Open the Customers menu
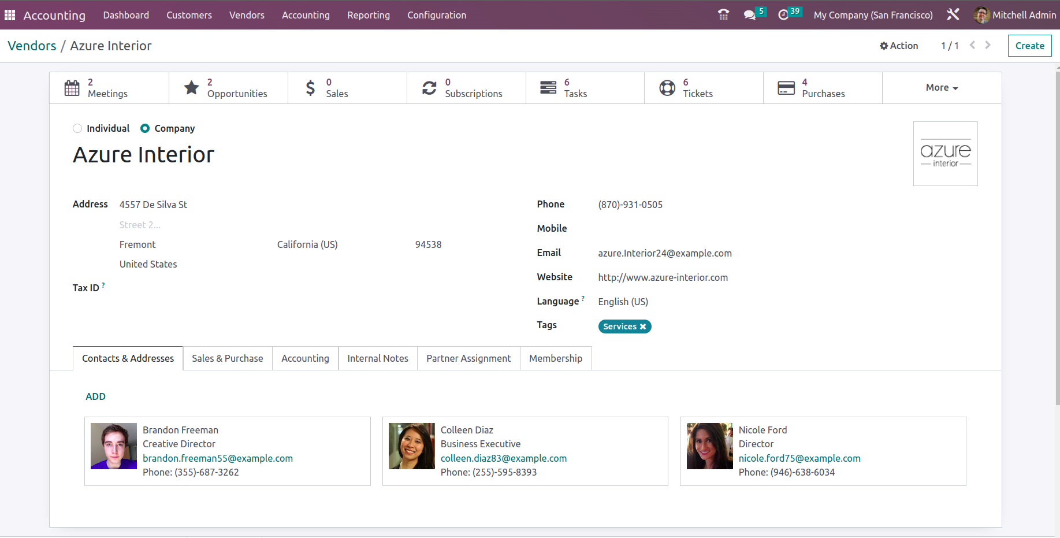The width and height of the screenshot is (1060, 538). click(189, 15)
